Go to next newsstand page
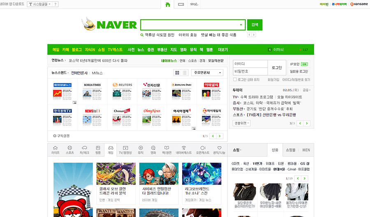 pyautogui.click(x=220, y=136)
